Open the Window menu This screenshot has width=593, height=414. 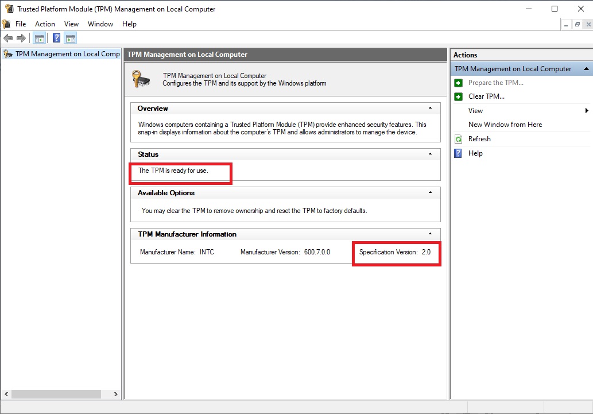(100, 24)
